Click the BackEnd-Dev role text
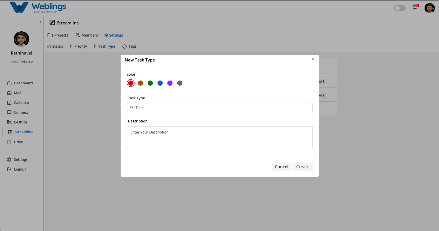The height and width of the screenshot is (231, 439). pyautogui.click(x=21, y=62)
